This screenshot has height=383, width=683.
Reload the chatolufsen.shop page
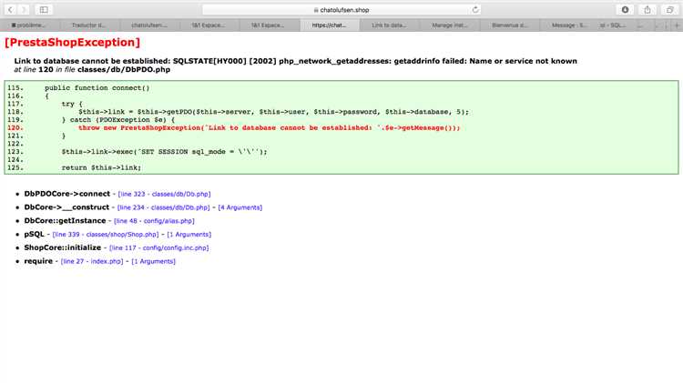[x=475, y=10]
